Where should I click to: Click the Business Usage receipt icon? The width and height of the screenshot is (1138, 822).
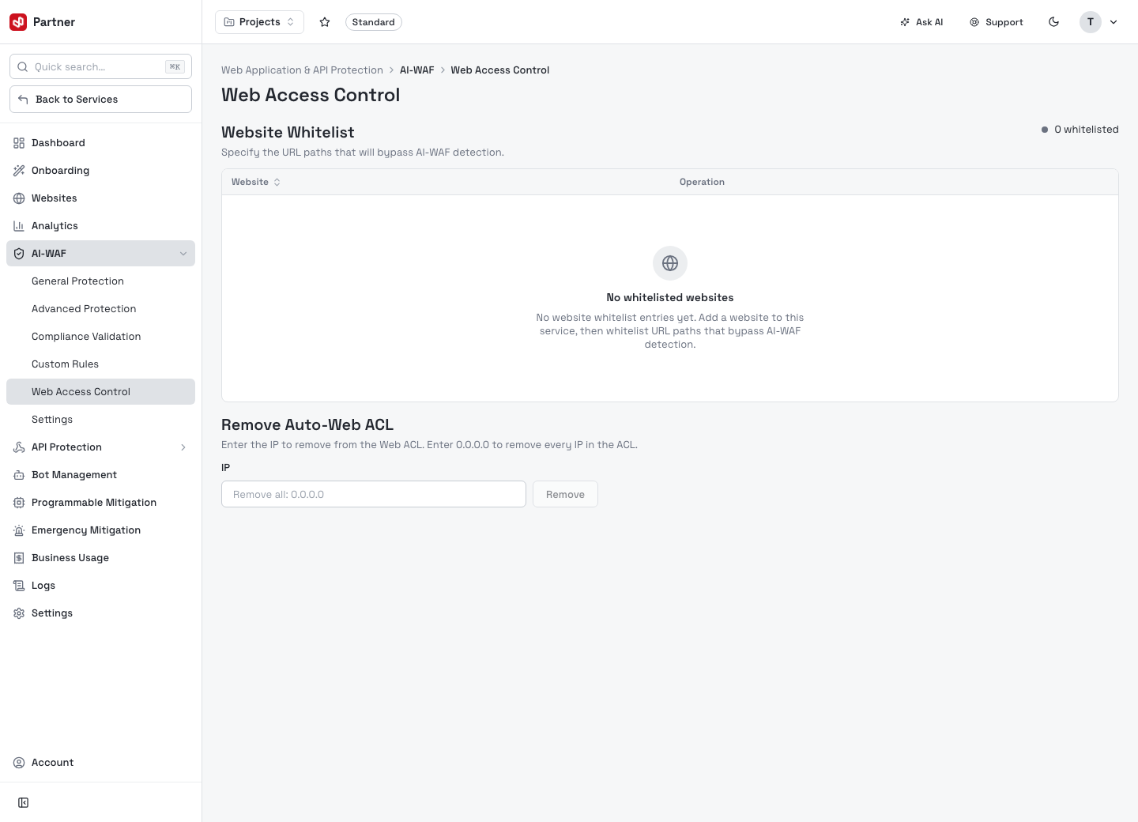tap(19, 558)
